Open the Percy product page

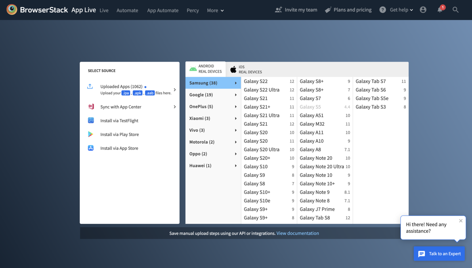(193, 10)
